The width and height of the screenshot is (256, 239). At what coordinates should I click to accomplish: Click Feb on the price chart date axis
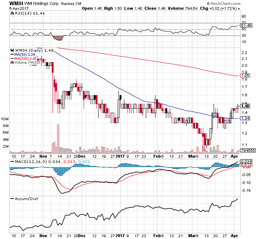pos(157,156)
